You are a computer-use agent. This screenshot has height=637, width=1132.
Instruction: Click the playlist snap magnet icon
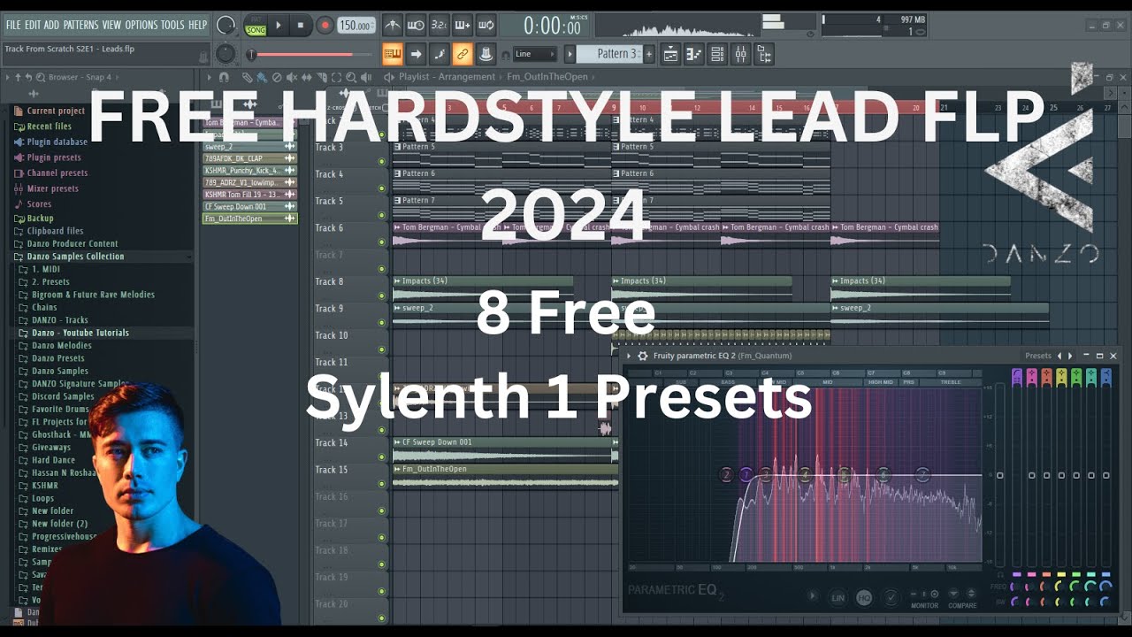[x=224, y=78]
